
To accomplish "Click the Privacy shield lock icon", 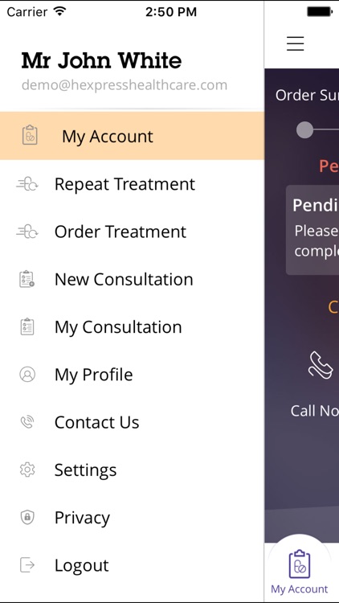I will 27,517.
